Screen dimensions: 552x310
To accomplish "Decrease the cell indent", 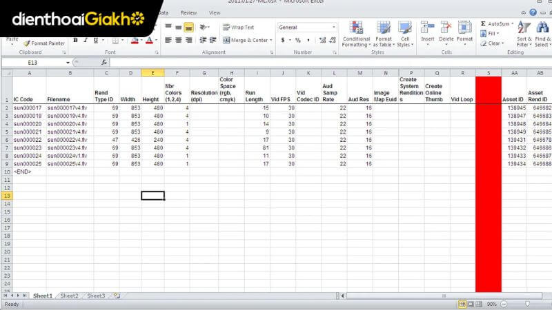I will coord(203,40).
